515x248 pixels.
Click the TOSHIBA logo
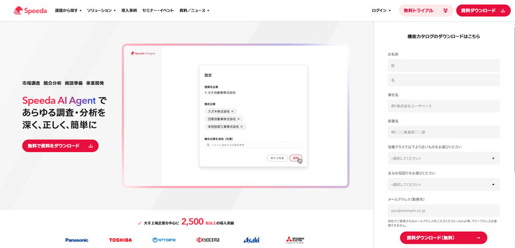tap(120, 240)
